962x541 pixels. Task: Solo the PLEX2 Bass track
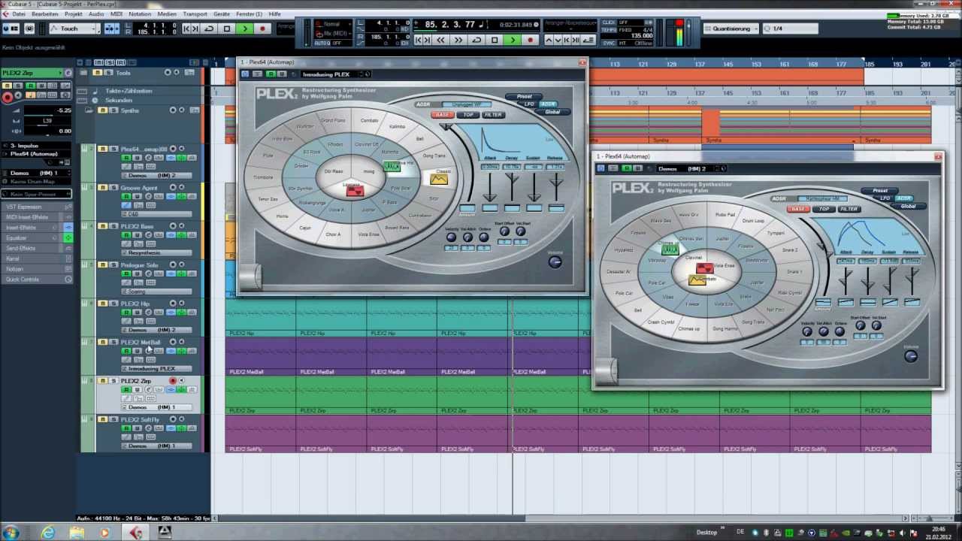(x=113, y=226)
